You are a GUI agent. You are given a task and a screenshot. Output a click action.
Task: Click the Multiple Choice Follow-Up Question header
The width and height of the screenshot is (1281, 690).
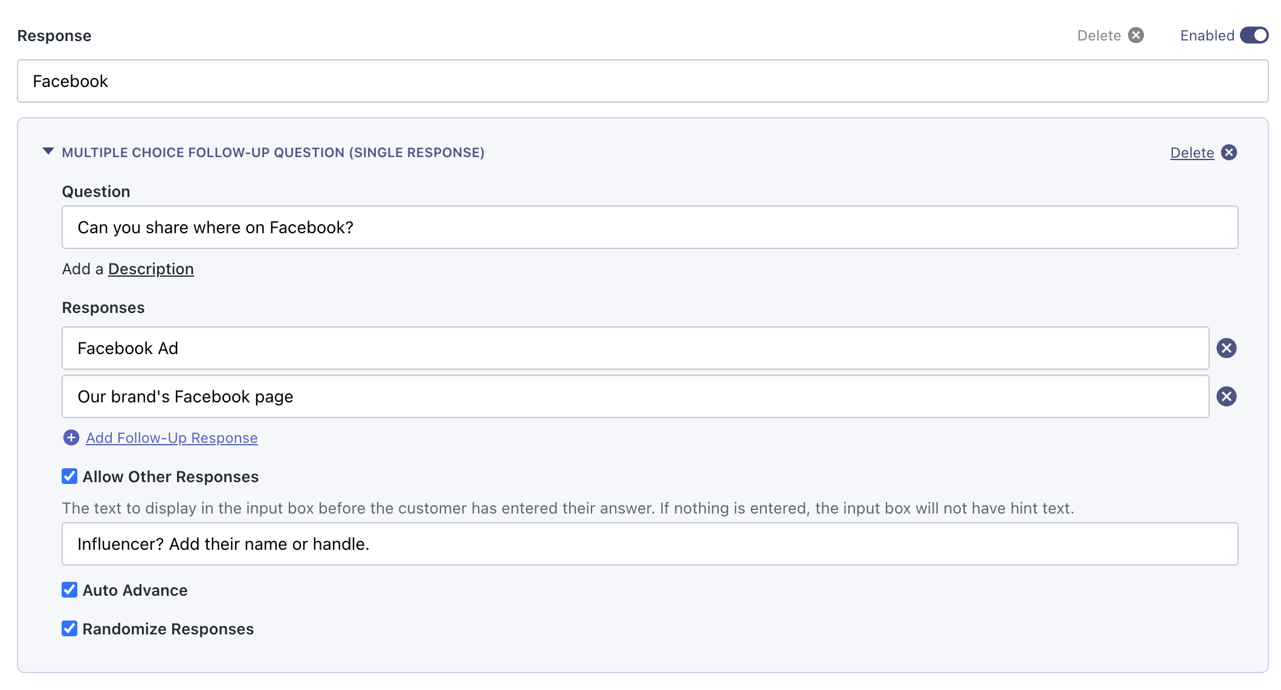(273, 152)
